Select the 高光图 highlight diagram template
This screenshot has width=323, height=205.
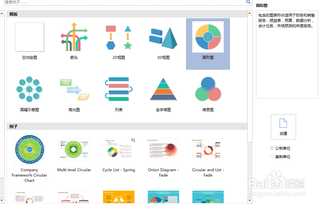(75, 90)
